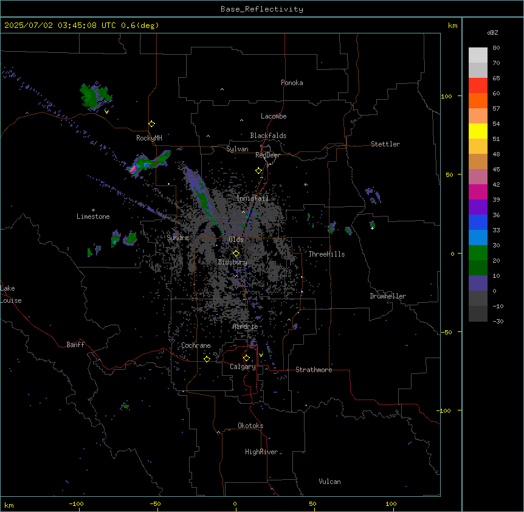Click the dBZ legend heading
The height and width of the screenshot is (512, 524).
[x=492, y=32]
